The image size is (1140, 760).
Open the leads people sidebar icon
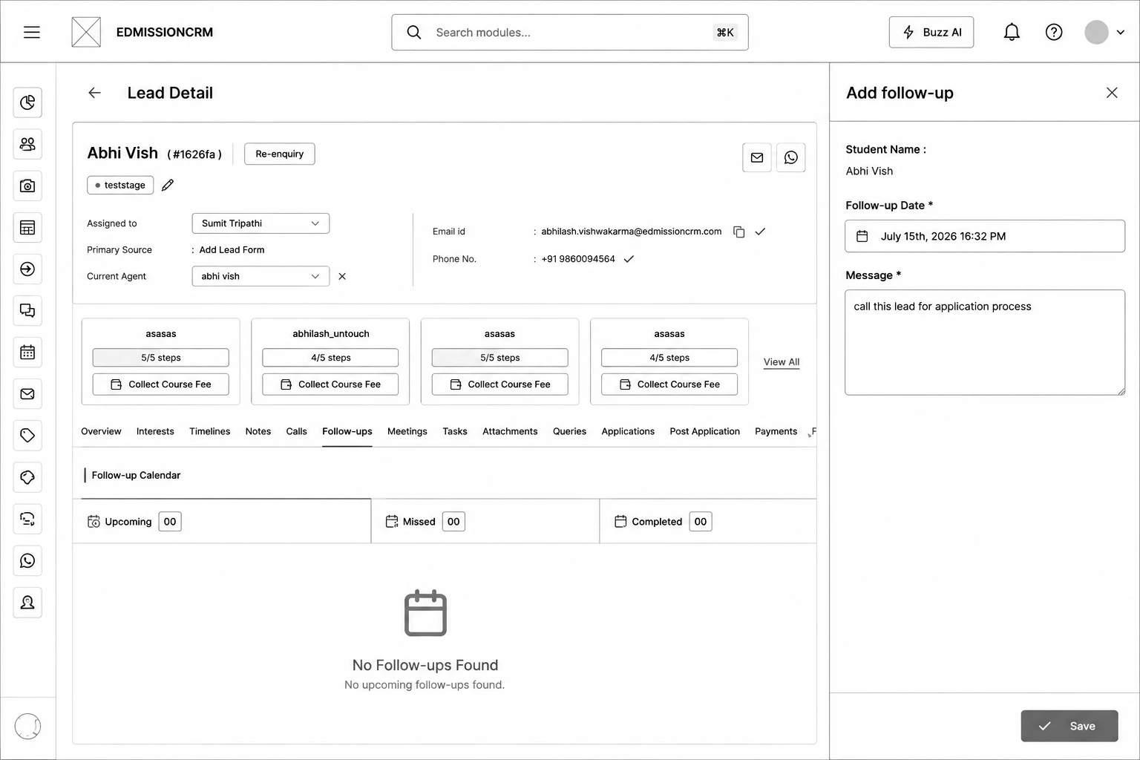coord(27,144)
